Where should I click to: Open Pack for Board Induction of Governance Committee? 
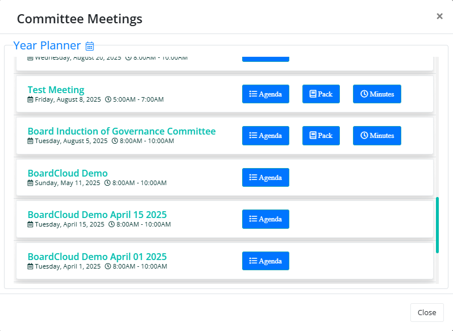coord(321,135)
